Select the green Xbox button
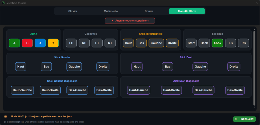 point(217,43)
